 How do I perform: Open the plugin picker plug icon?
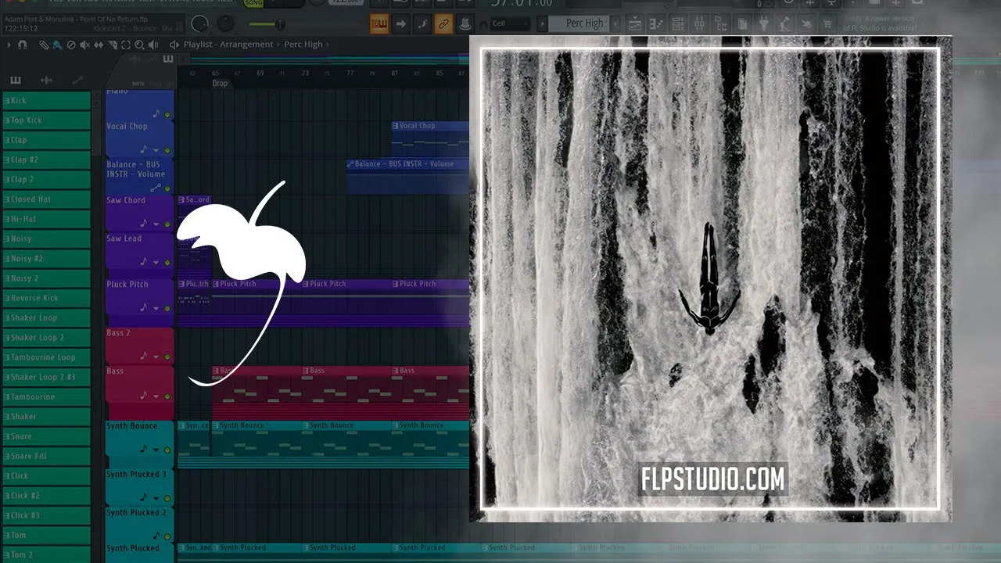[x=764, y=24]
